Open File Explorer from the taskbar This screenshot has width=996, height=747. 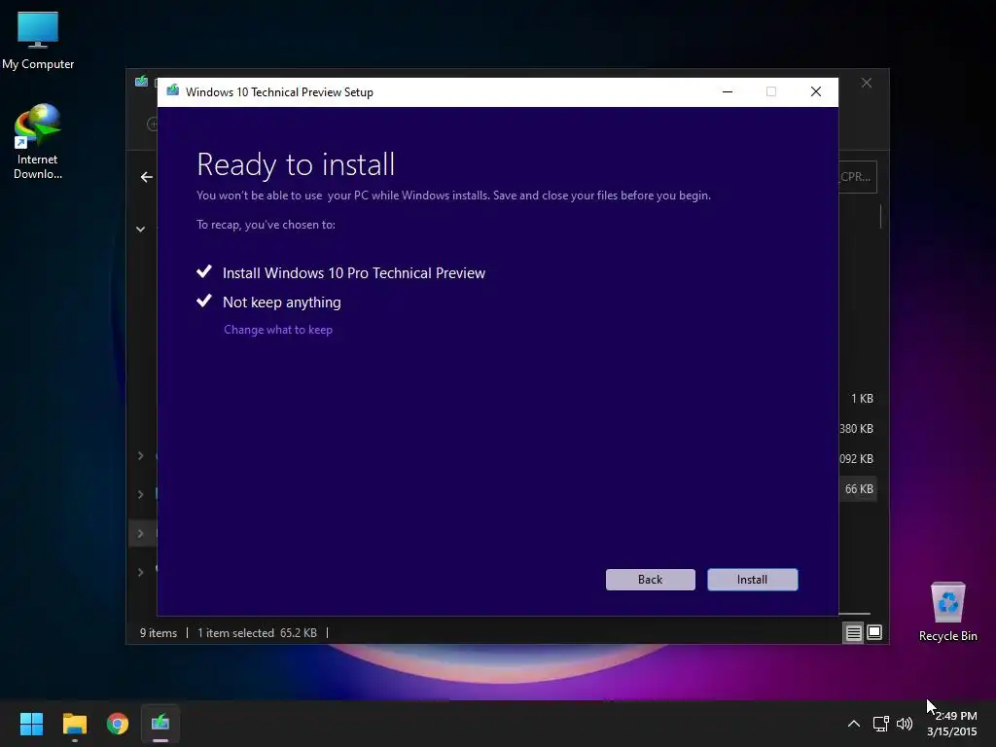click(x=74, y=724)
